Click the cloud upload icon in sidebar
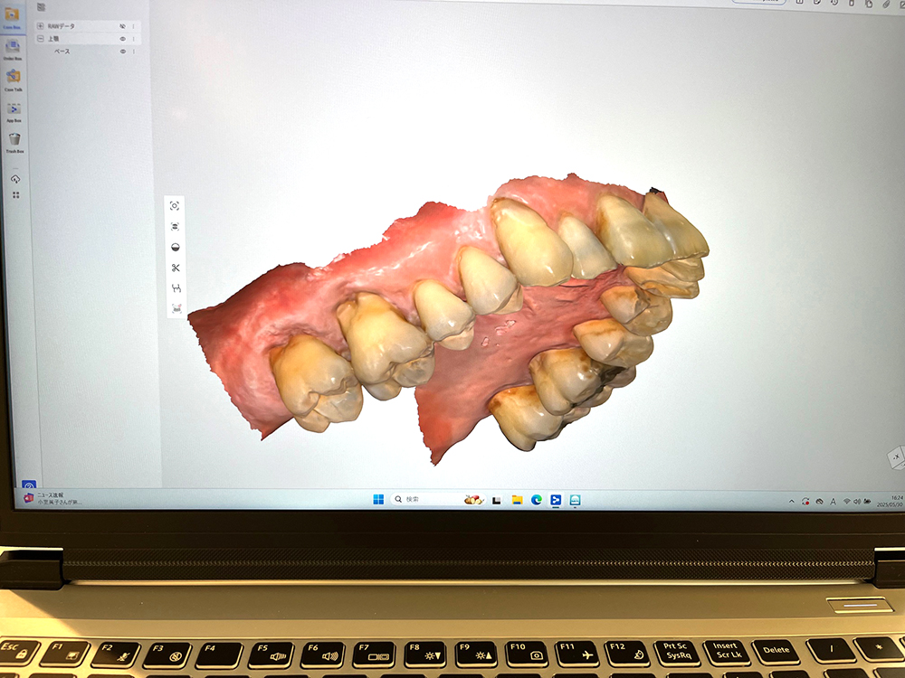 click(x=14, y=179)
